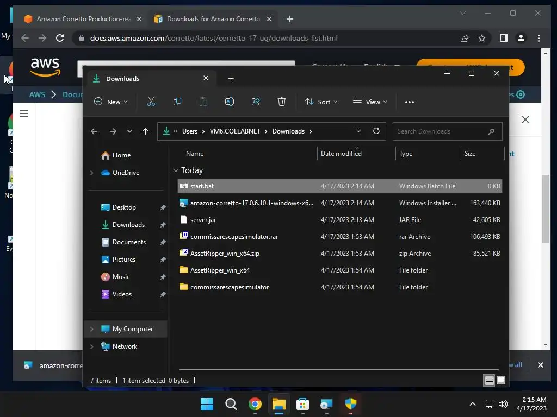557x417 pixels.
Task: Open the View dropdown
Action: pos(370,102)
